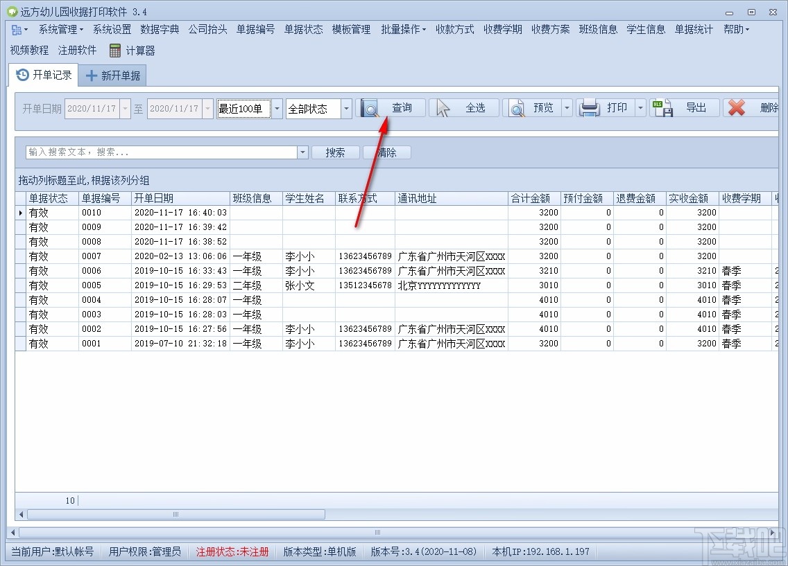The width and height of the screenshot is (788, 566).
Task: Click the grid horizontal scrollbar thumb
Action: pyautogui.click(x=176, y=514)
